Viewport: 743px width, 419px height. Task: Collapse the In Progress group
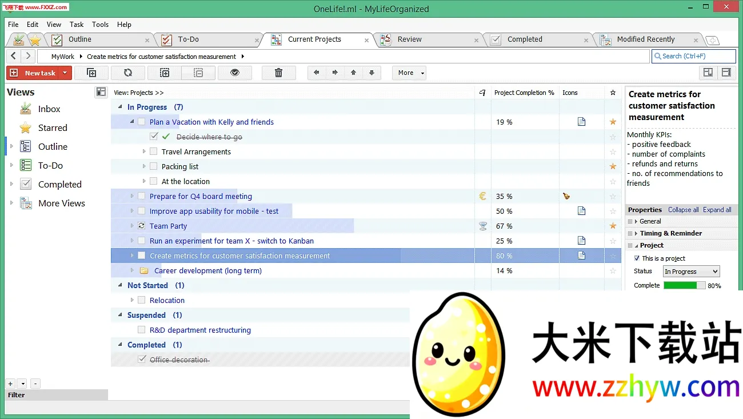[119, 107]
